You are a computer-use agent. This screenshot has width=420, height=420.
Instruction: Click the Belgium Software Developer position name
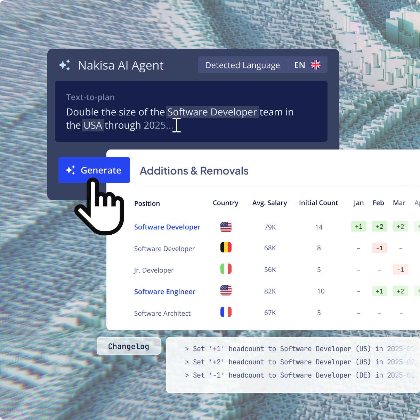tap(164, 249)
